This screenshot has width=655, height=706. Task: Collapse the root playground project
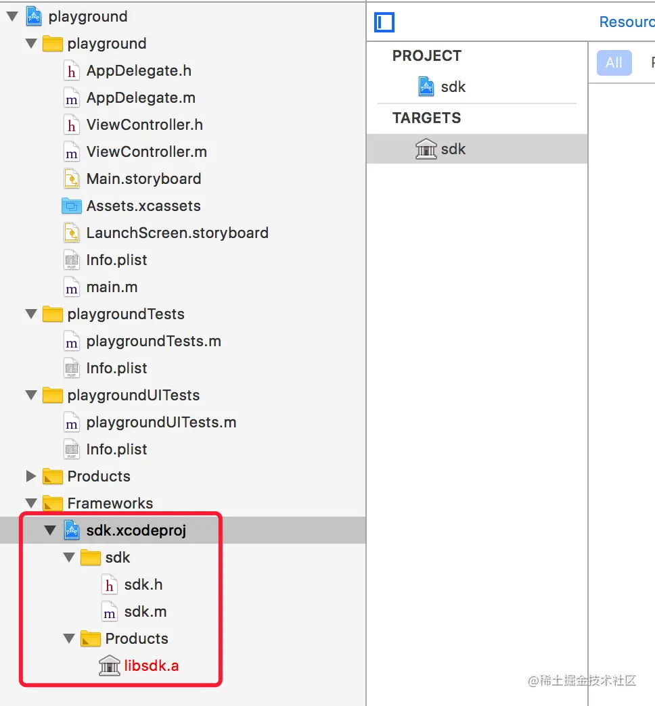(12, 17)
